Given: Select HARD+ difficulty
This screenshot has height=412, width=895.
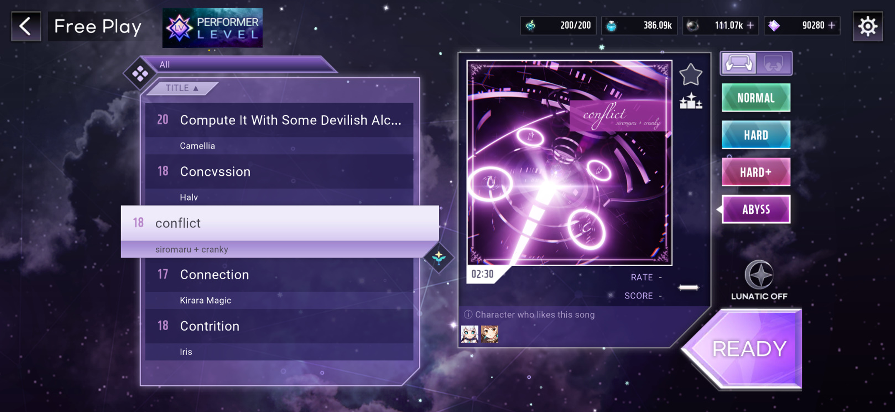Looking at the screenshot, I should [756, 172].
